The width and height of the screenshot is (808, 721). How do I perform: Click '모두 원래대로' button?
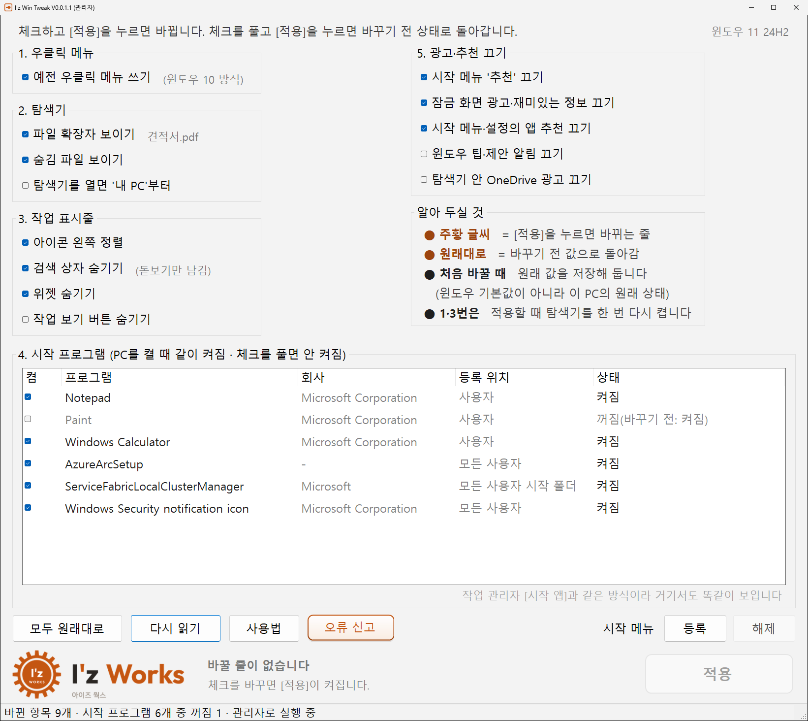tap(67, 628)
